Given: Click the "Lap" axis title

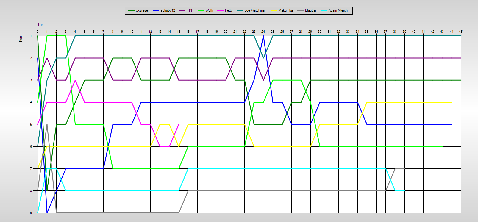Looking at the screenshot, I should pyautogui.click(x=41, y=25).
